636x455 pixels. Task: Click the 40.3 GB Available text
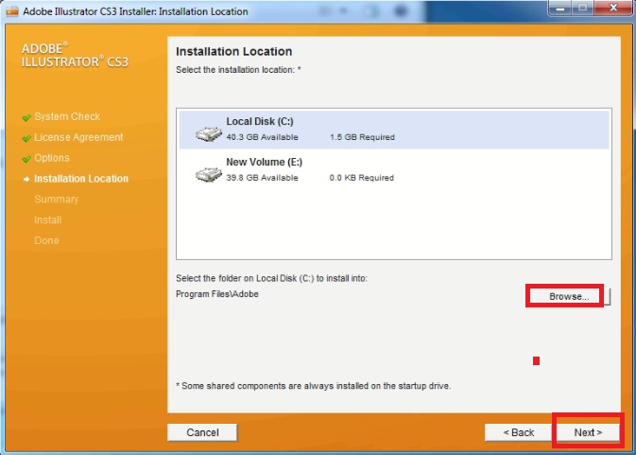262,137
